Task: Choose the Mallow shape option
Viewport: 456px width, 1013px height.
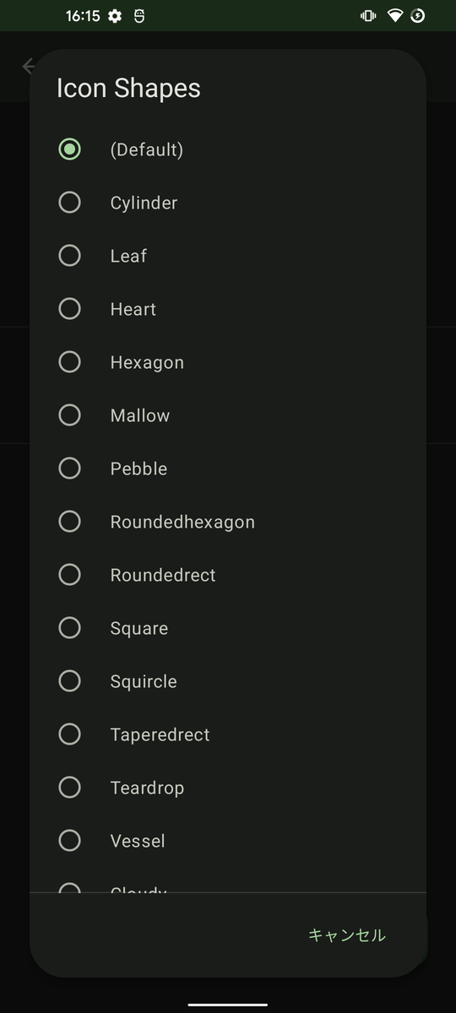Action: coord(228,415)
